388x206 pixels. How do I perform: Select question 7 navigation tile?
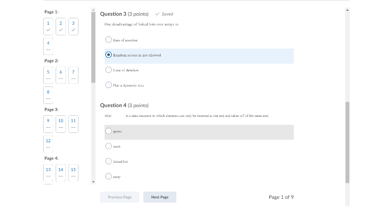tap(73, 75)
